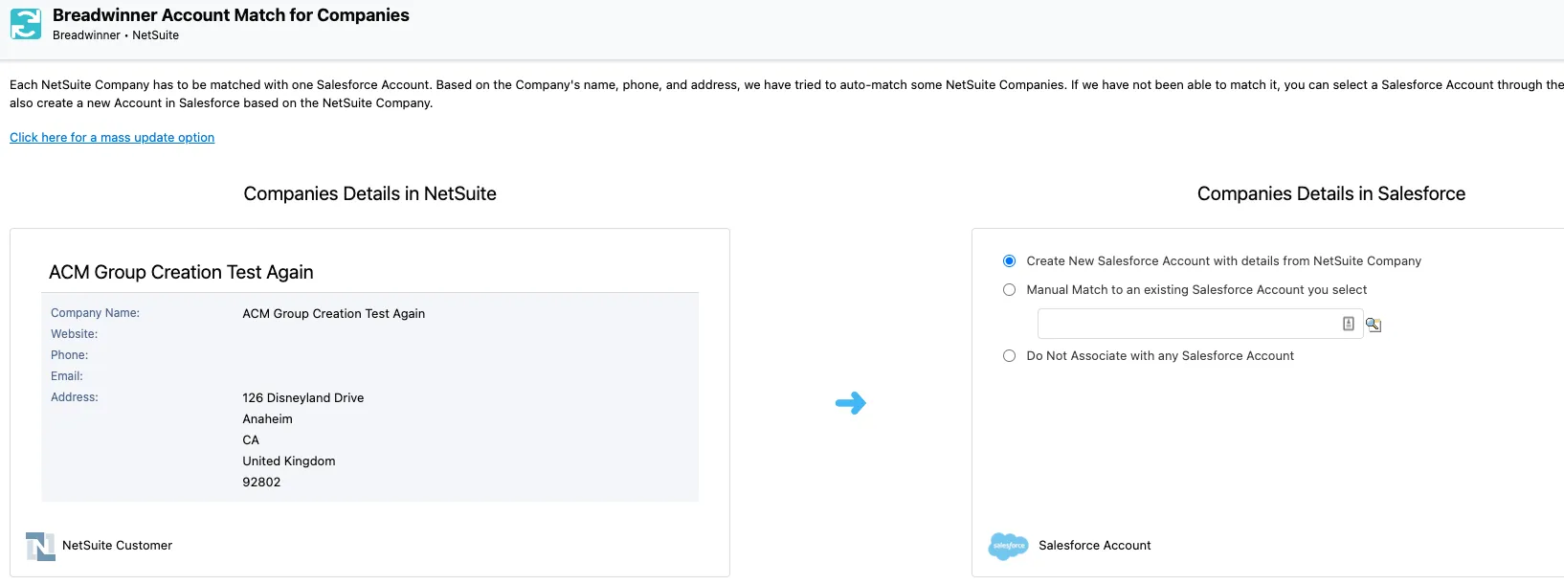This screenshot has width=1564, height=585.
Task: Click the Breadwinner Account Match for Companies title
Action: tap(231, 15)
